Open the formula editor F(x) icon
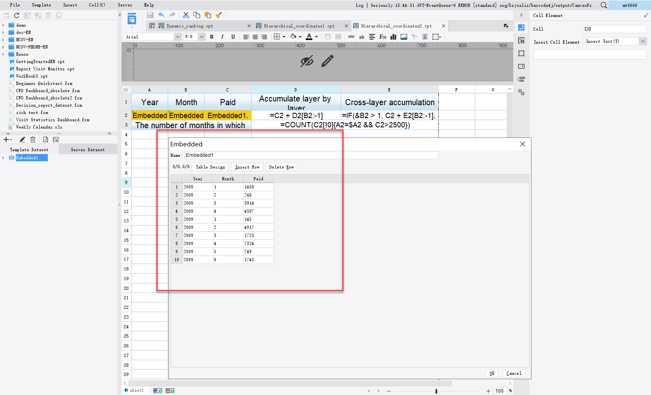Viewport: 651px width, 395px height. (382, 37)
